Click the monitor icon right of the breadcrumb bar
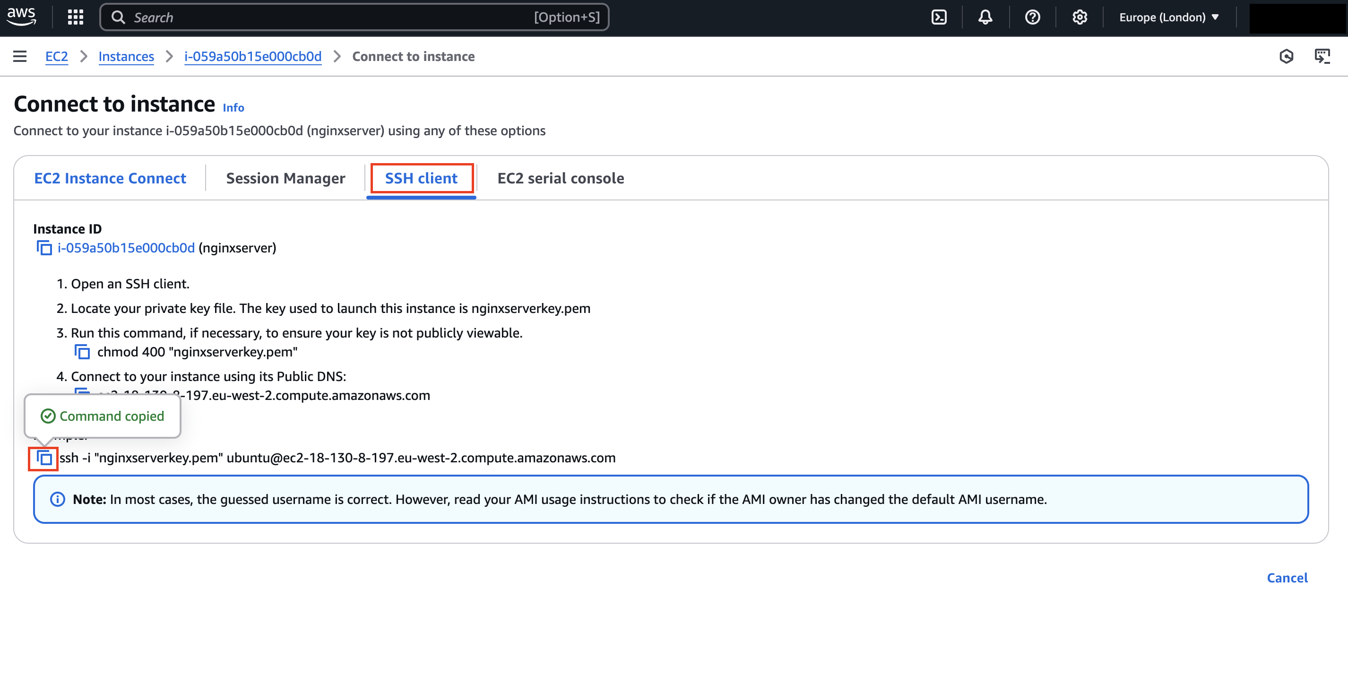Screen dimensions: 1348x694 pyautogui.click(x=1322, y=57)
